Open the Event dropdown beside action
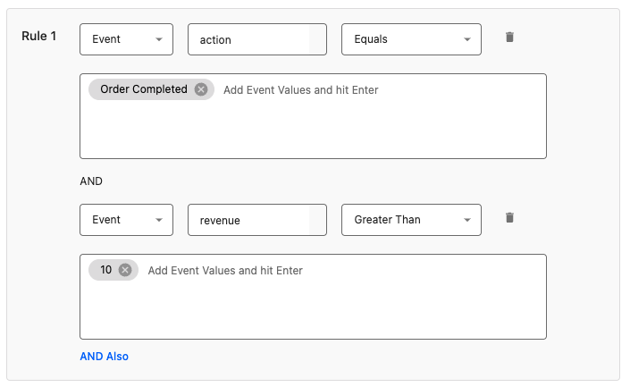Viewport: 630px width, 387px height. pyautogui.click(x=126, y=39)
